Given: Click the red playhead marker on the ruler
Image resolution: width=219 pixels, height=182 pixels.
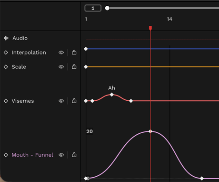Looking at the screenshot, I should (150, 28).
